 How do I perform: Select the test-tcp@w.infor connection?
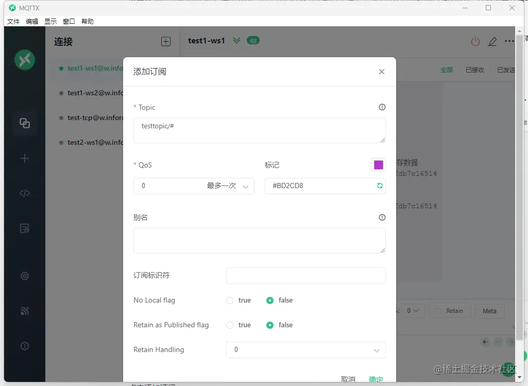click(87, 118)
